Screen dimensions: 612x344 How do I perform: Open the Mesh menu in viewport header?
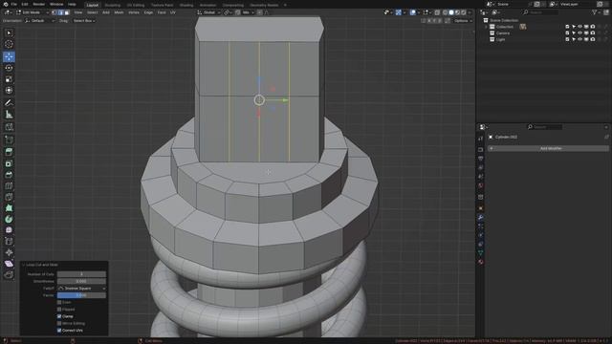(x=119, y=12)
